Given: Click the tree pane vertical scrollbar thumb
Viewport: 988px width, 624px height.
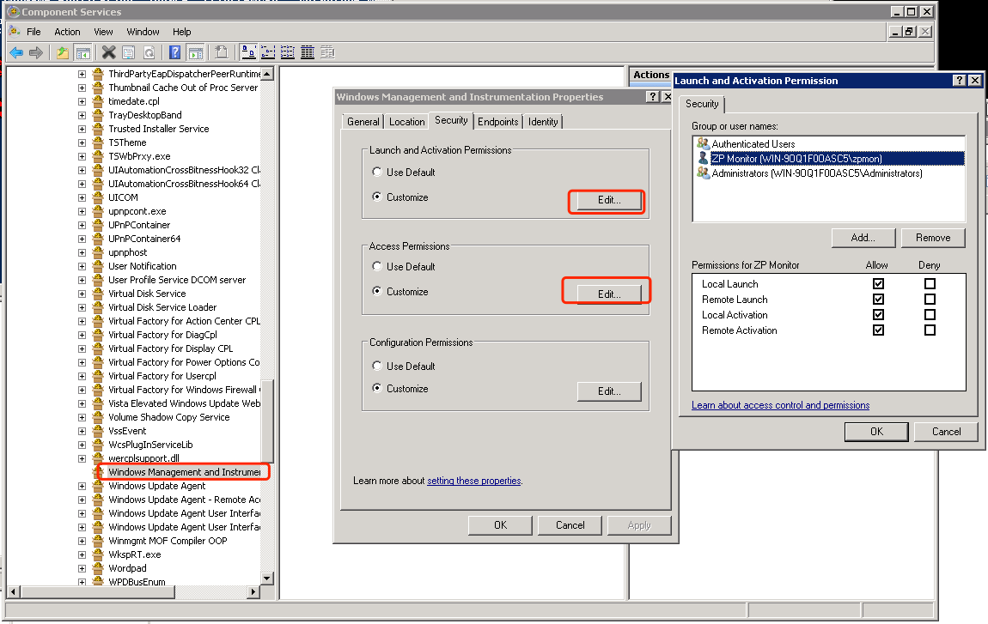Looking at the screenshot, I should pyautogui.click(x=267, y=421).
